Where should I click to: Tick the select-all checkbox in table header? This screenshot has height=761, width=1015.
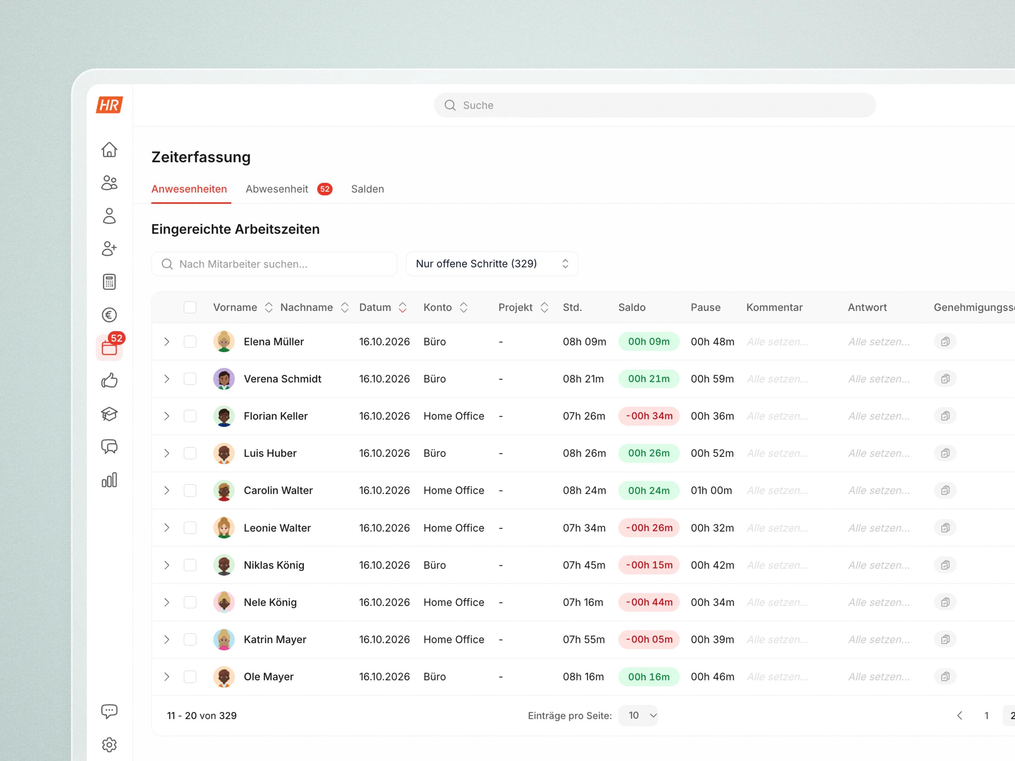click(190, 307)
